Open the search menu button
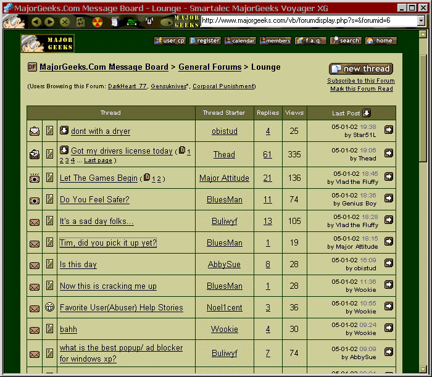This screenshot has width=432, height=377. click(x=346, y=41)
